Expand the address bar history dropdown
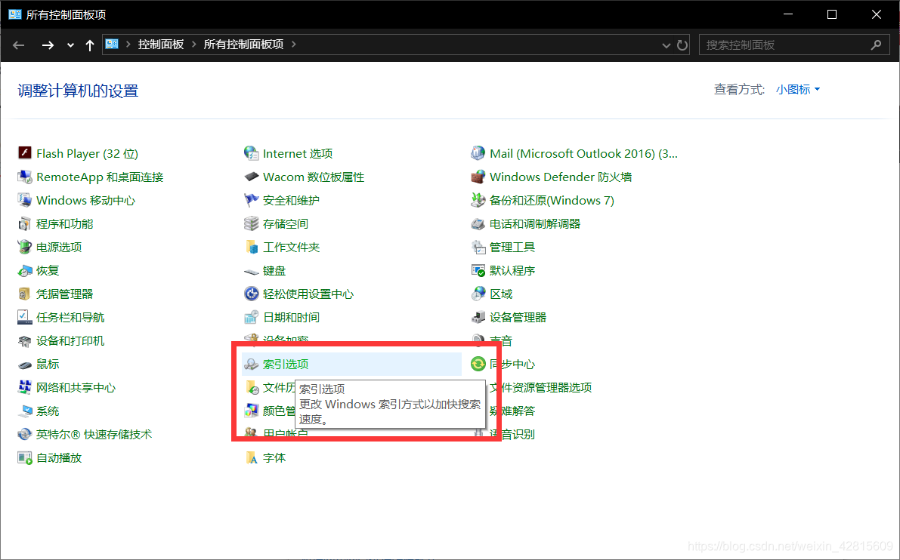The height and width of the screenshot is (560, 900). tap(666, 45)
